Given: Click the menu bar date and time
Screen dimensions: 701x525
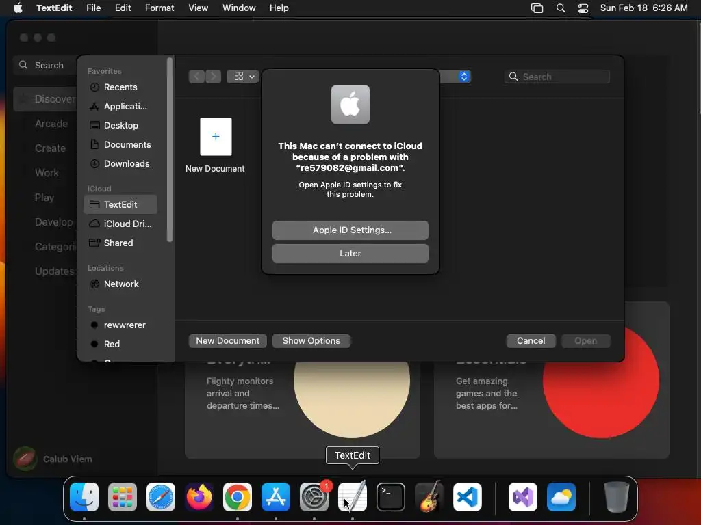Looking at the screenshot, I should 643,8.
